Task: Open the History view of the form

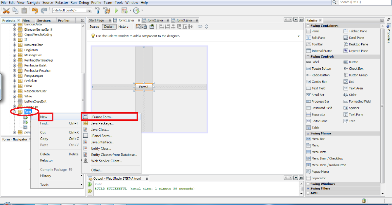Action: pos(124,26)
